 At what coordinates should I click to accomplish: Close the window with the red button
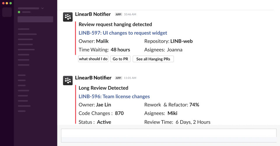point(3,3)
